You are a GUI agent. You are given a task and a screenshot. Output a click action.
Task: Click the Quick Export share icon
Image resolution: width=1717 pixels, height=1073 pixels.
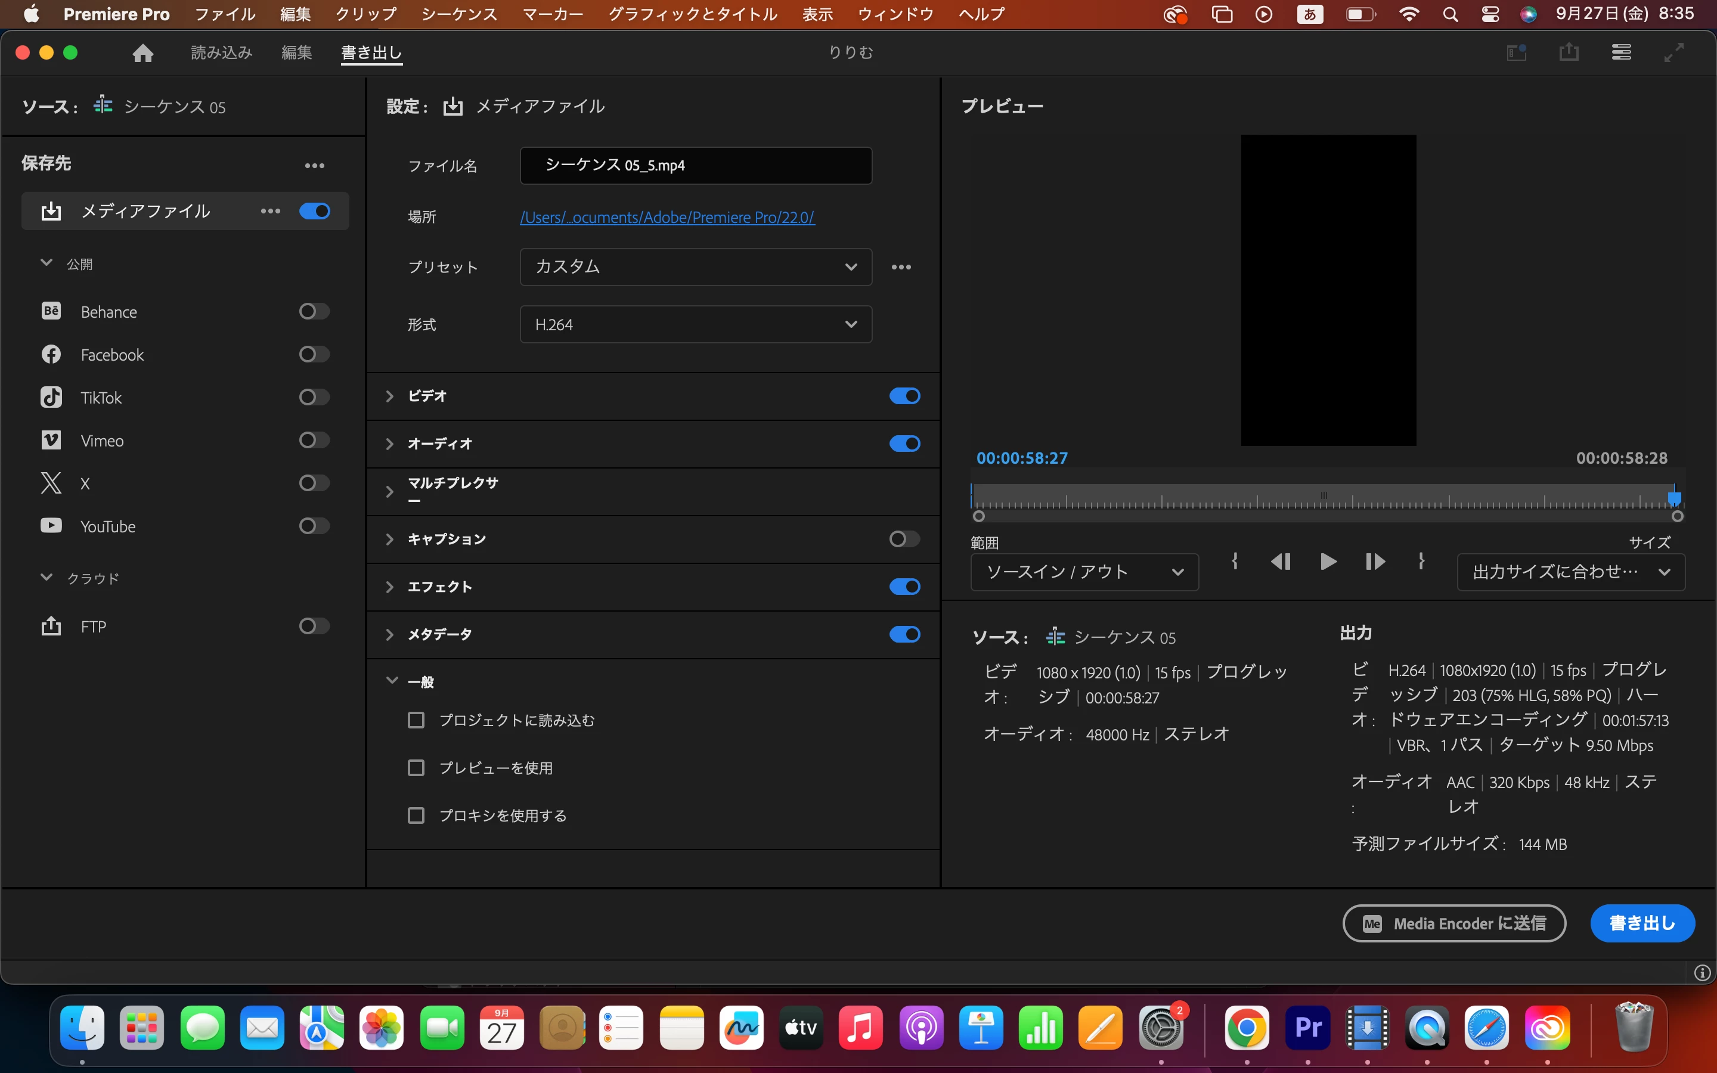[x=1569, y=52]
